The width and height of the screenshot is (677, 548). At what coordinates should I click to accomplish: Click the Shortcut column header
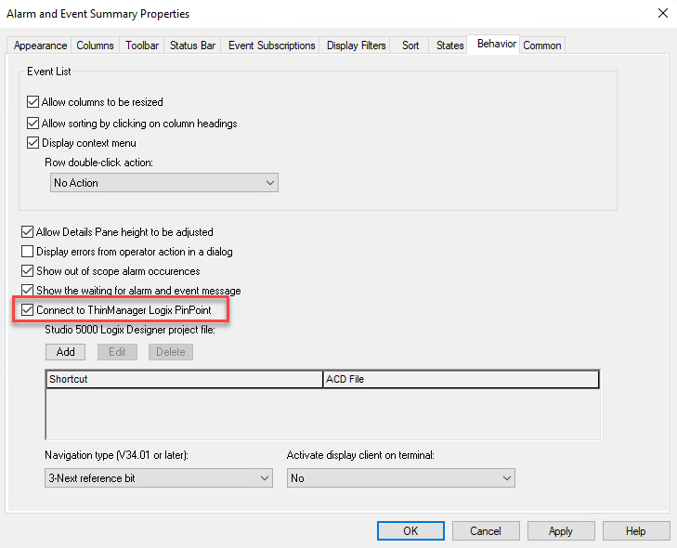tap(185, 379)
